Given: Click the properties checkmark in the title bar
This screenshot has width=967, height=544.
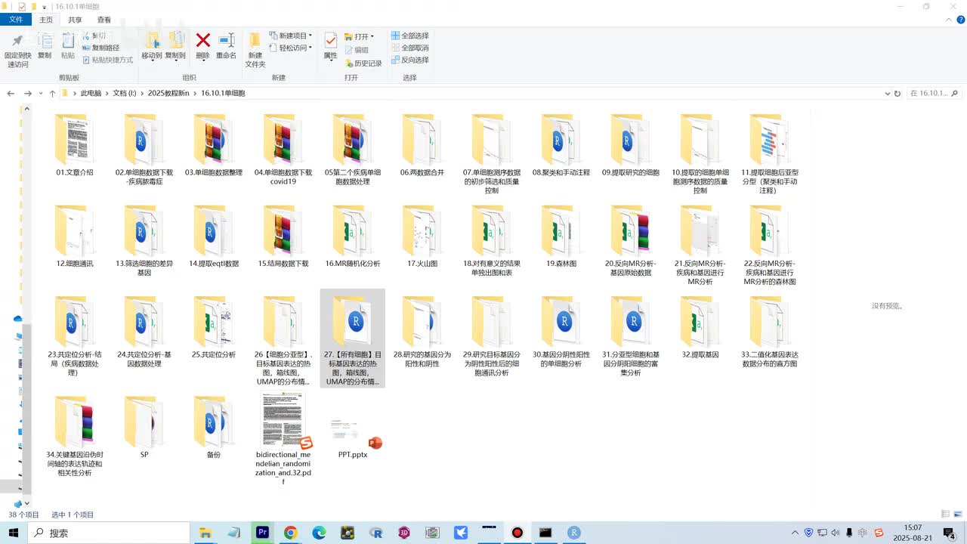Looking at the screenshot, I should point(22,7).
